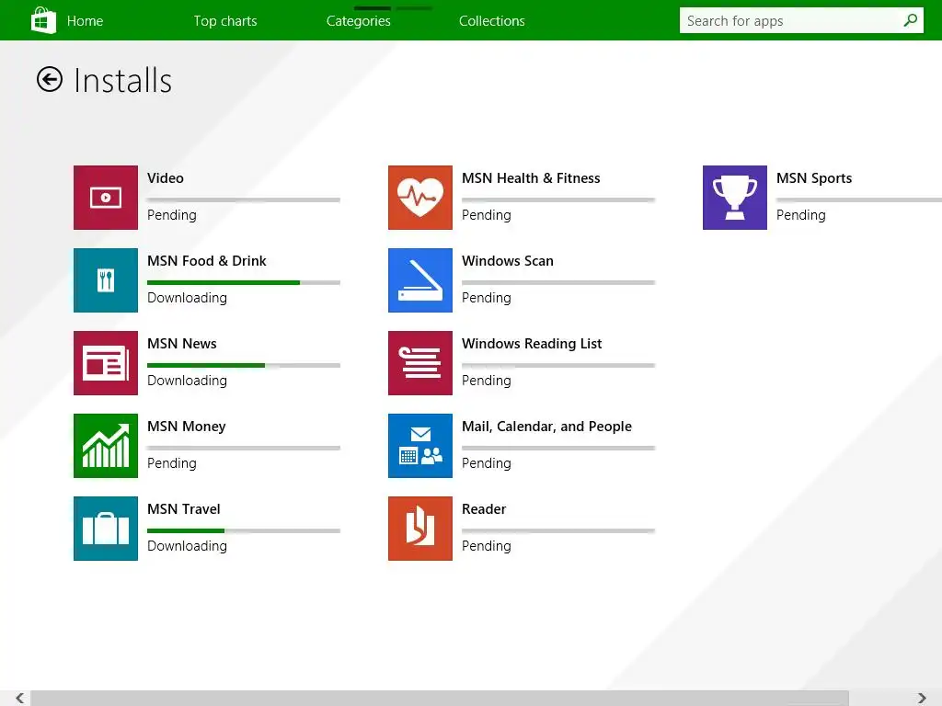Click the scroll left arrow
This screenshot has width=942, height=706.
click(20, 699)
